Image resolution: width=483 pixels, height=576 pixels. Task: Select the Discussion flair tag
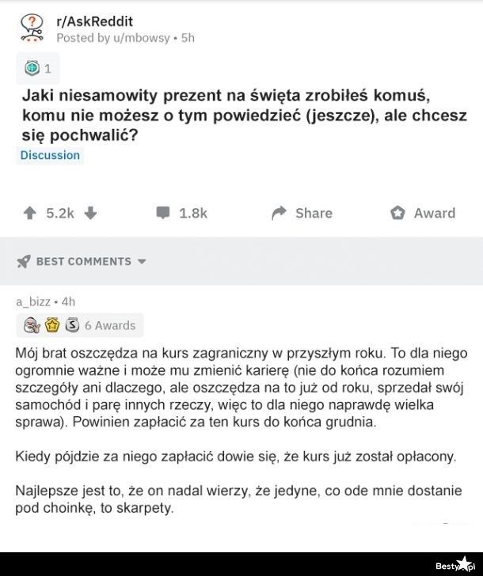point(50,155)
